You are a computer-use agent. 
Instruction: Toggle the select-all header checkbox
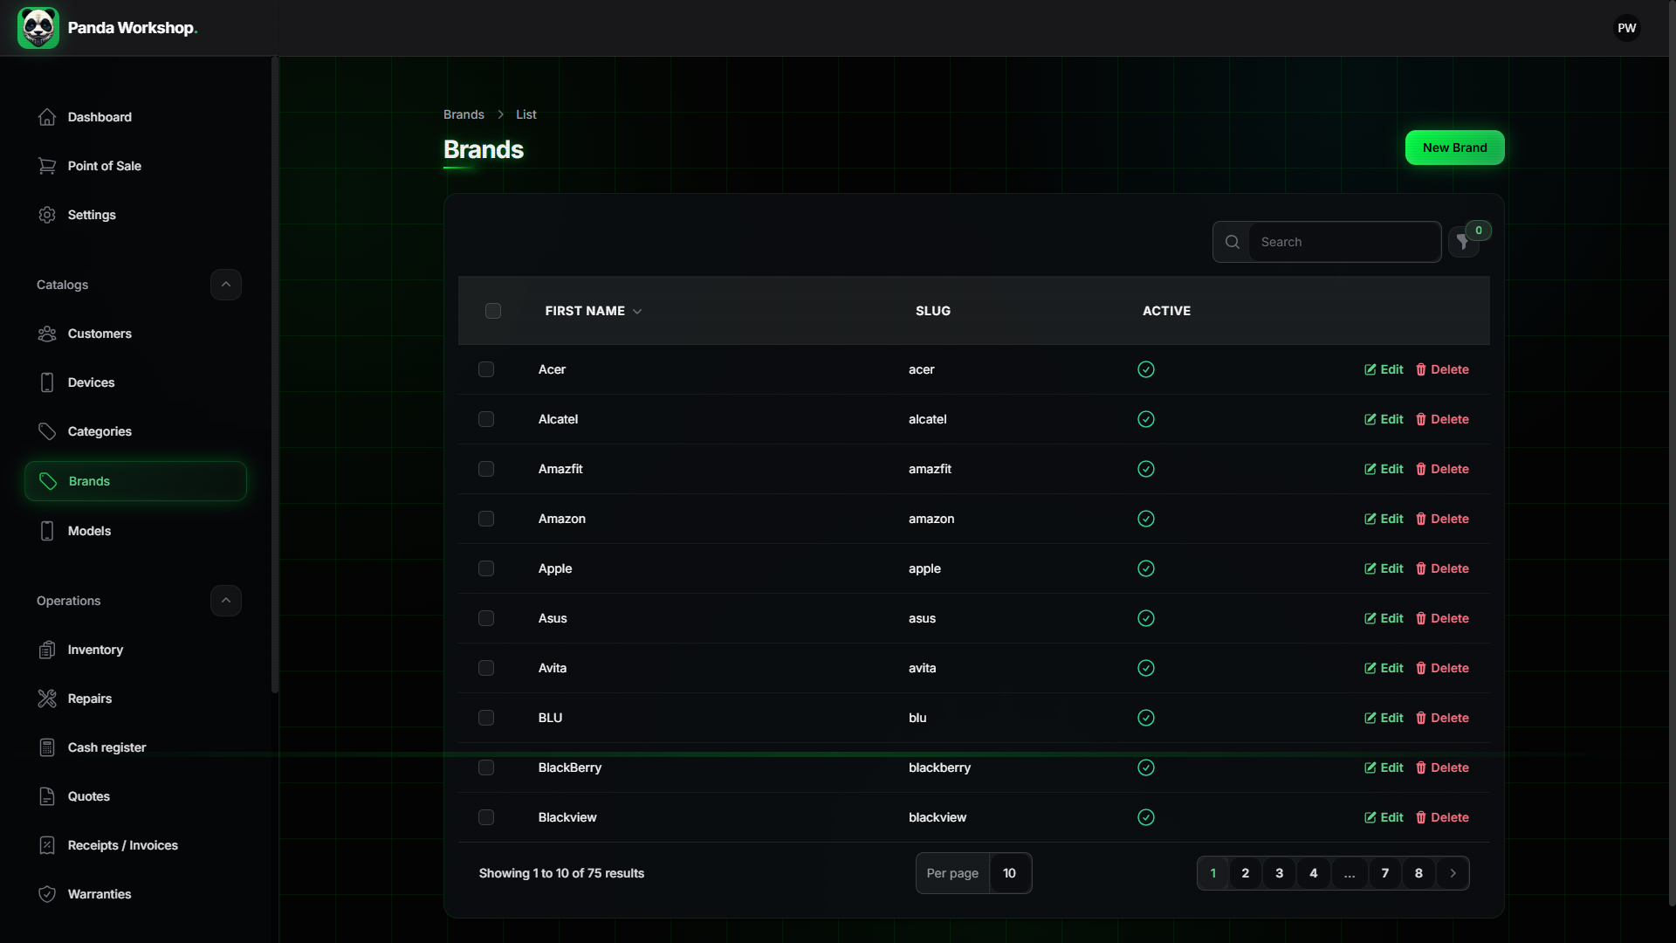point(493,311)
